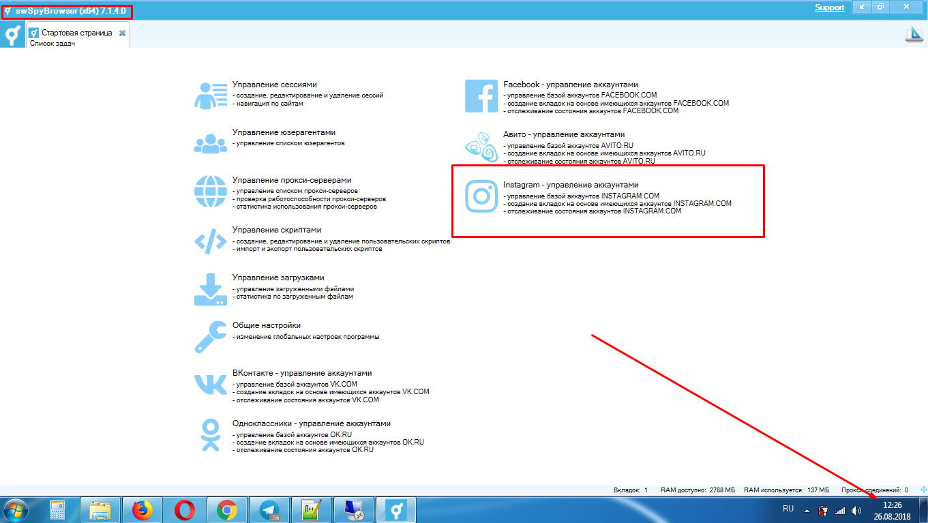
Task: Open Opera from the taskbar
Action: [185, 509]
